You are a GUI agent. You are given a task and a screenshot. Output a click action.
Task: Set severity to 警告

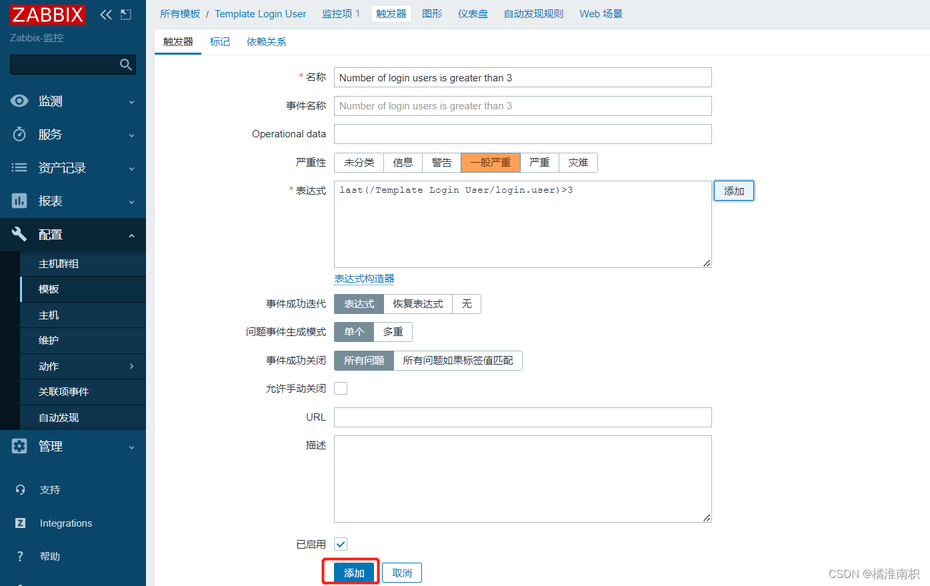[441, 162]
